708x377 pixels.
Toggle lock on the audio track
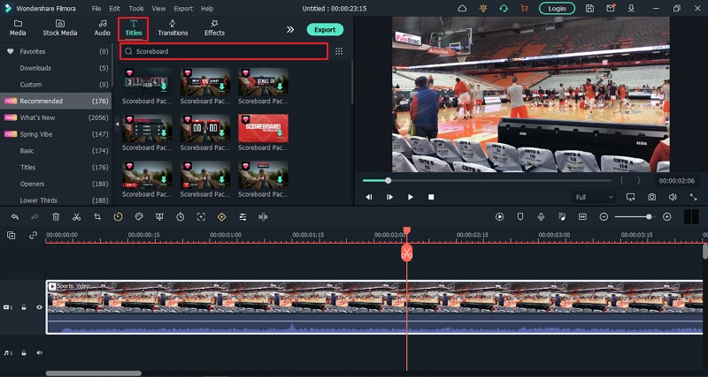[x=24, y=352]
